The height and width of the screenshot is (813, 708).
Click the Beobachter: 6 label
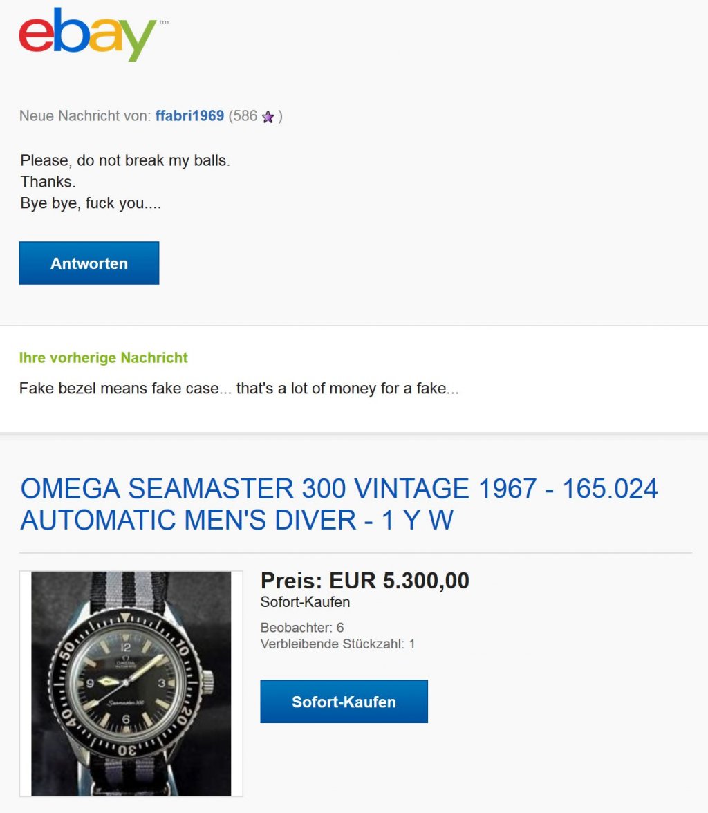[302, 628]
